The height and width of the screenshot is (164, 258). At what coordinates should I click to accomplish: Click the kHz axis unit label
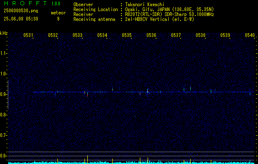4,33
